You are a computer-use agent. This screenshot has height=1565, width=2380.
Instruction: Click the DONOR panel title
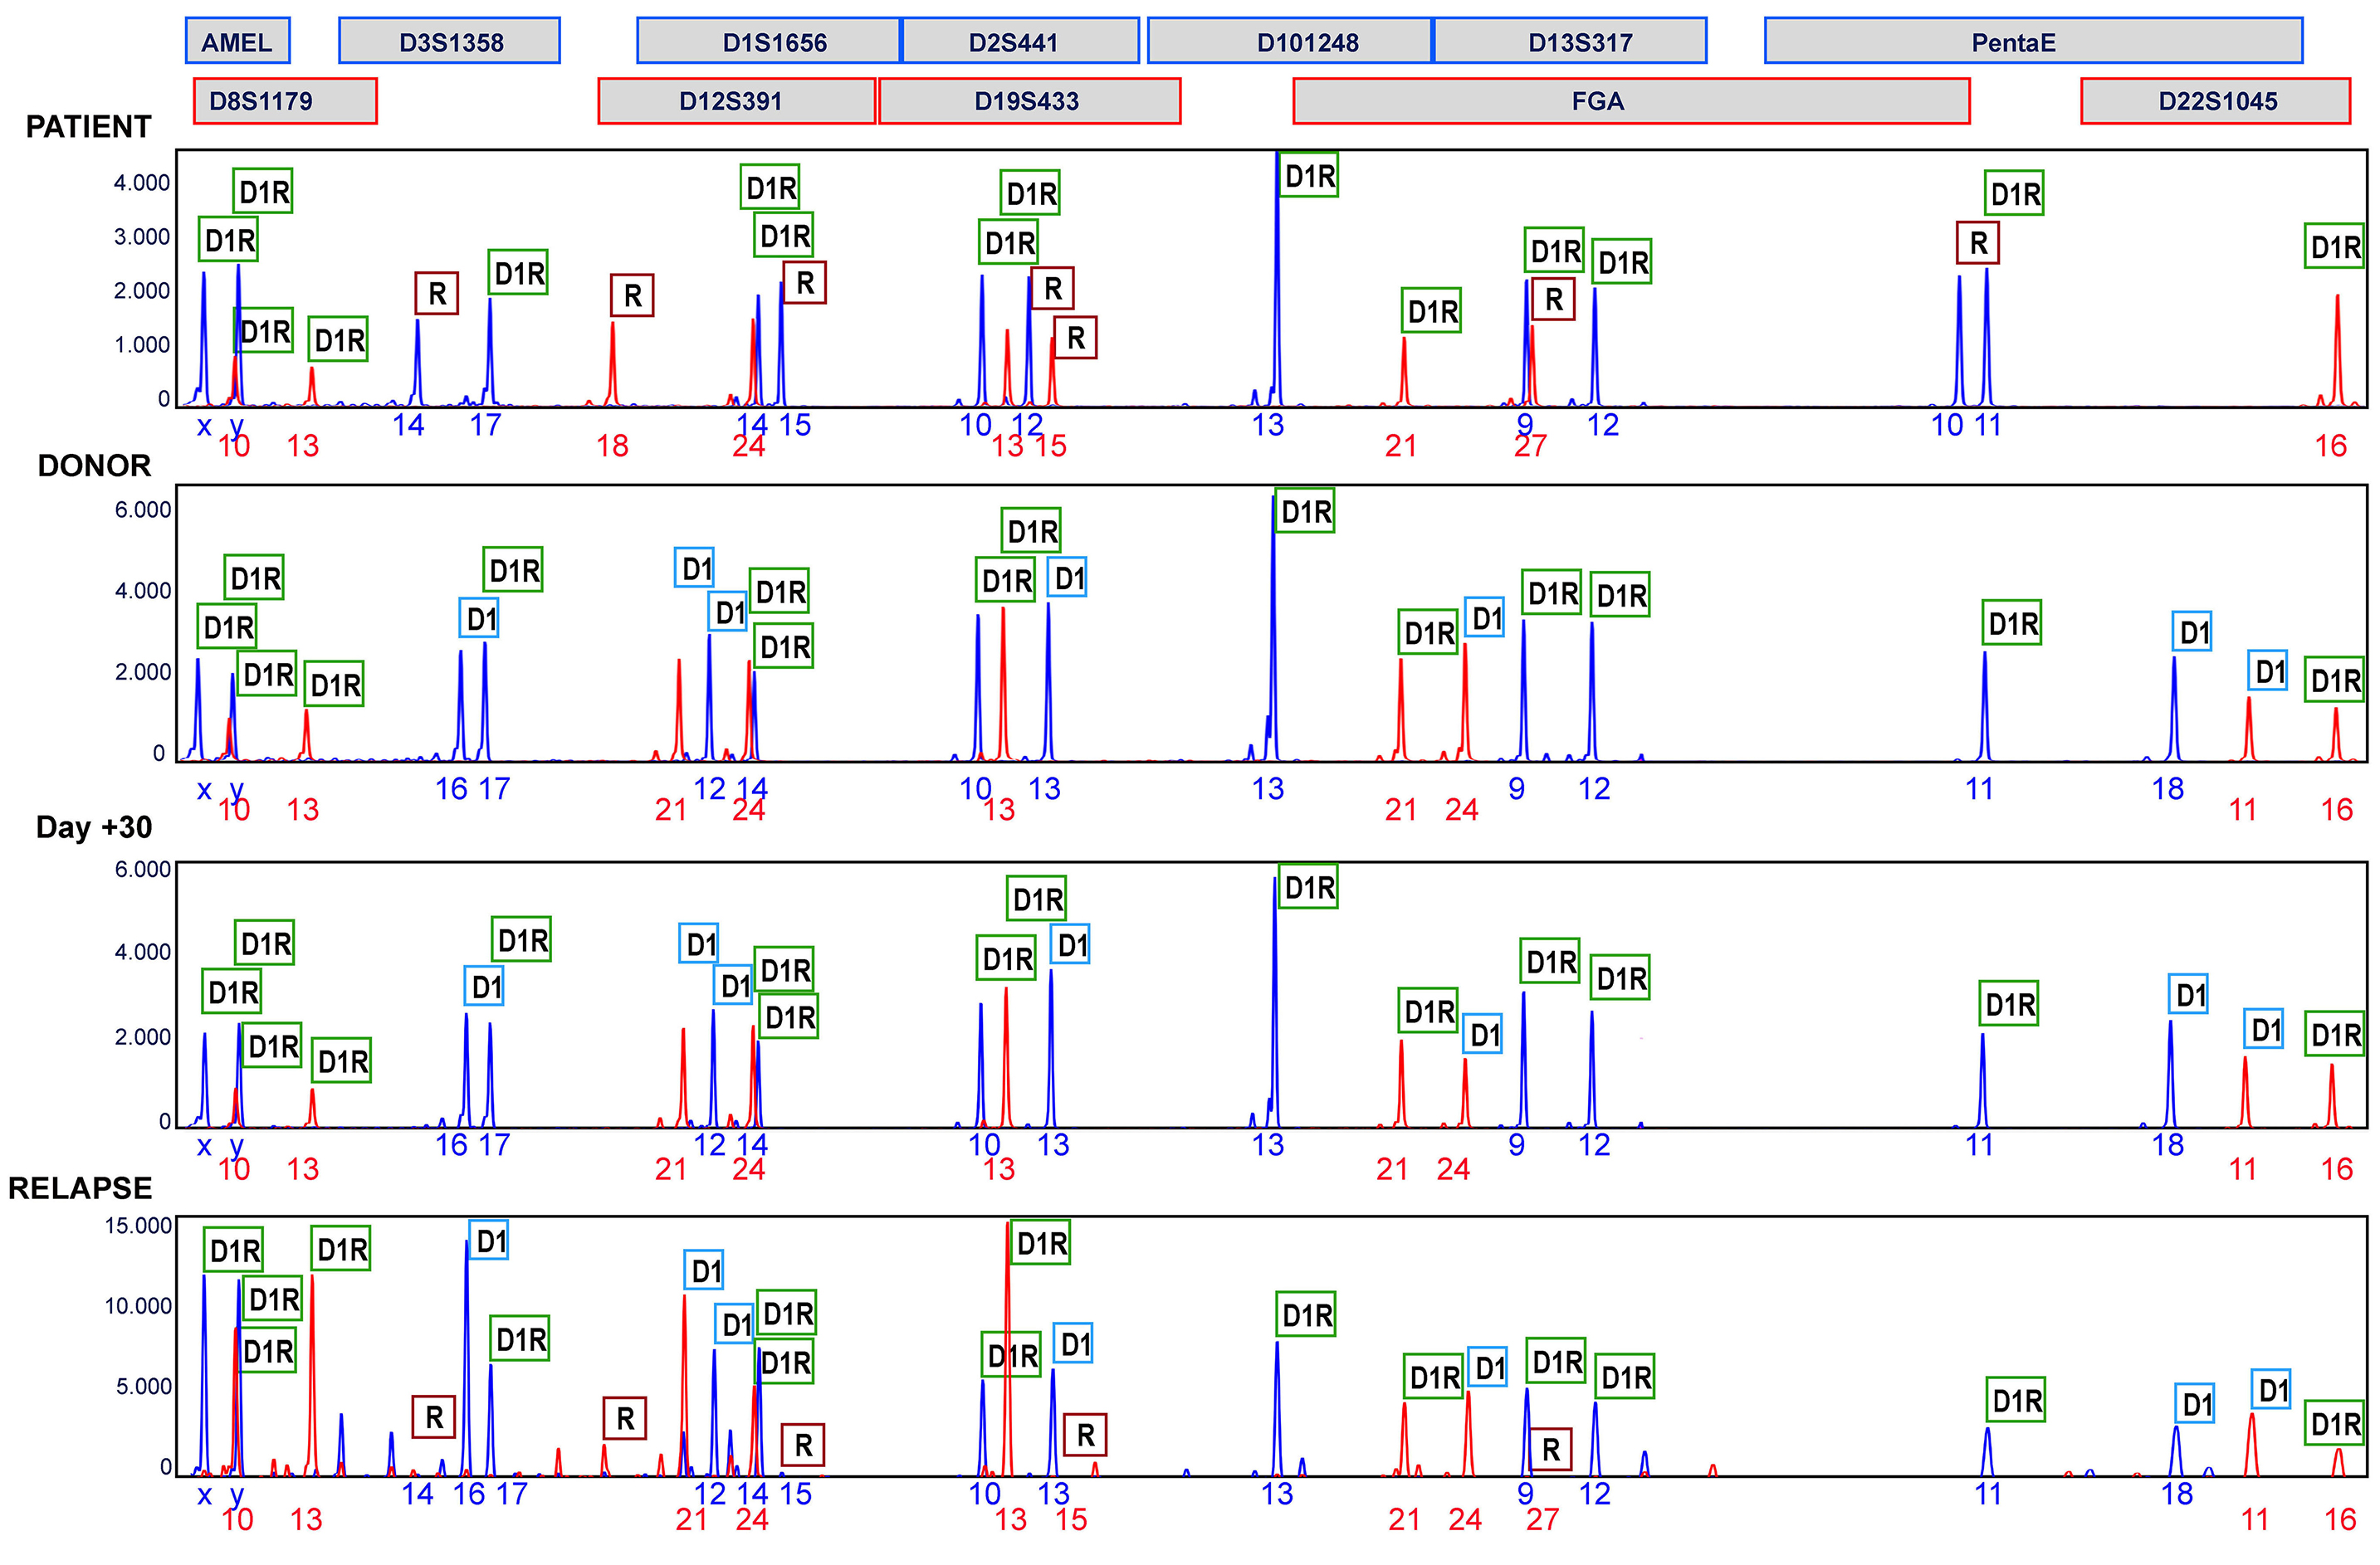coord(94,466)
